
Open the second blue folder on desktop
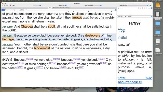tap(158, 32)
